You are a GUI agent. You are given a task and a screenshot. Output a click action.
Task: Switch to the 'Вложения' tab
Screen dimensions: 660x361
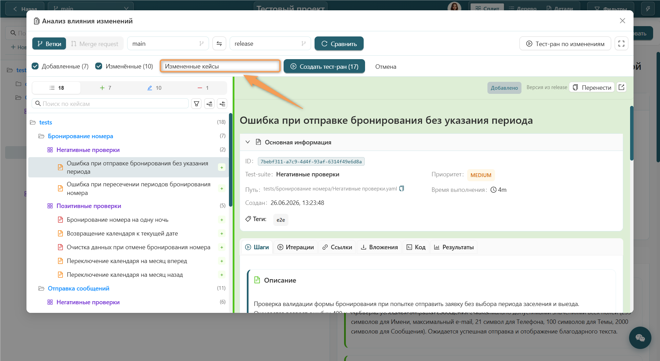pos(379,247)
